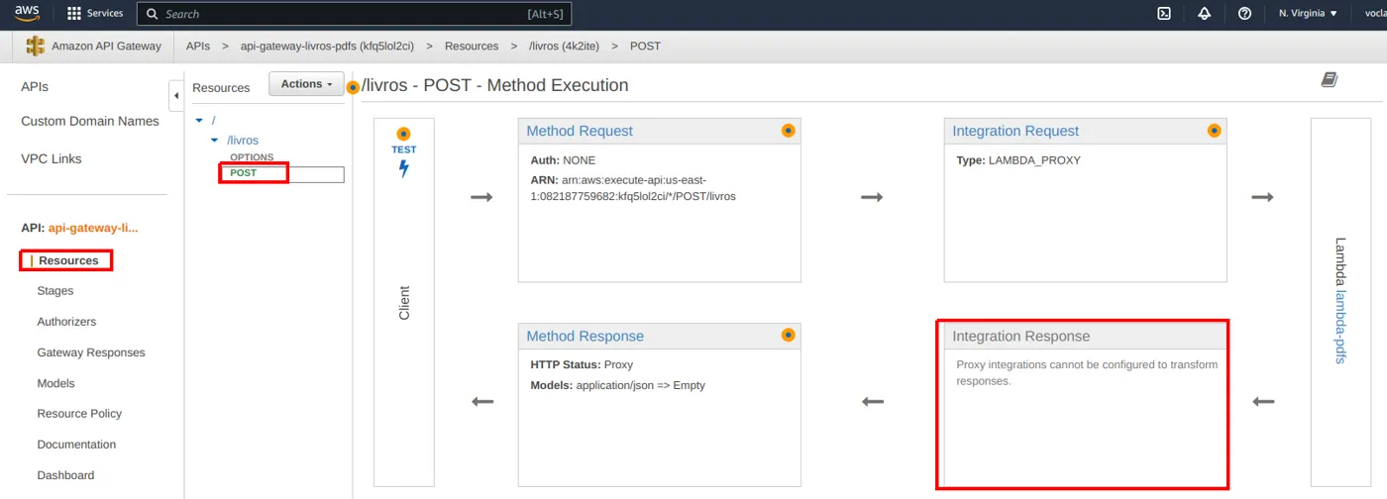Screen dimensions: 1387x499
Task: Open the CloudShell terminal icon
Action: pos(1165,14)
